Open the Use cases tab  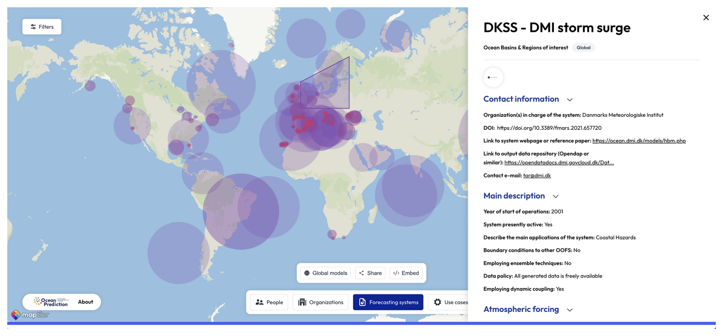point(450,302)
